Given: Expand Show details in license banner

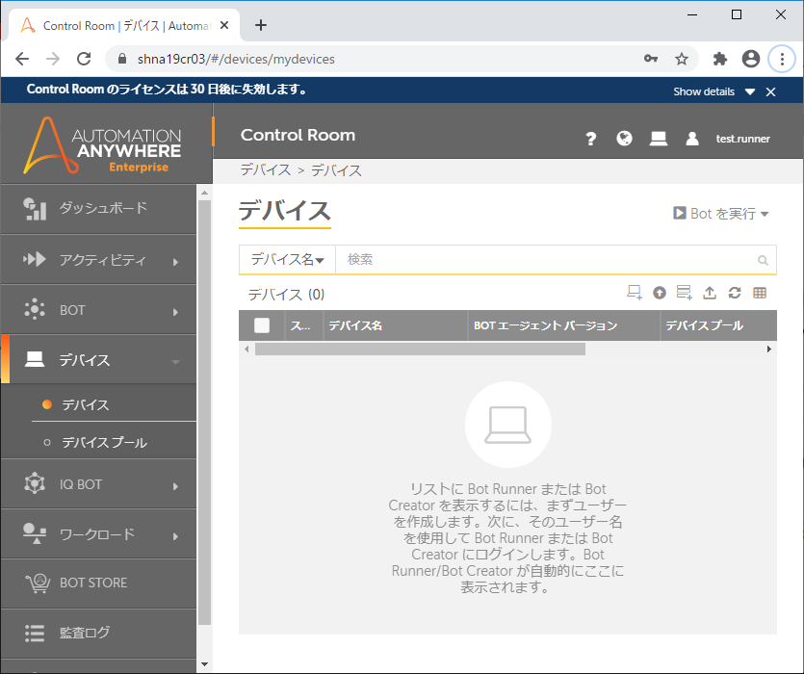Looking at the screenshot, I should 713,91.
